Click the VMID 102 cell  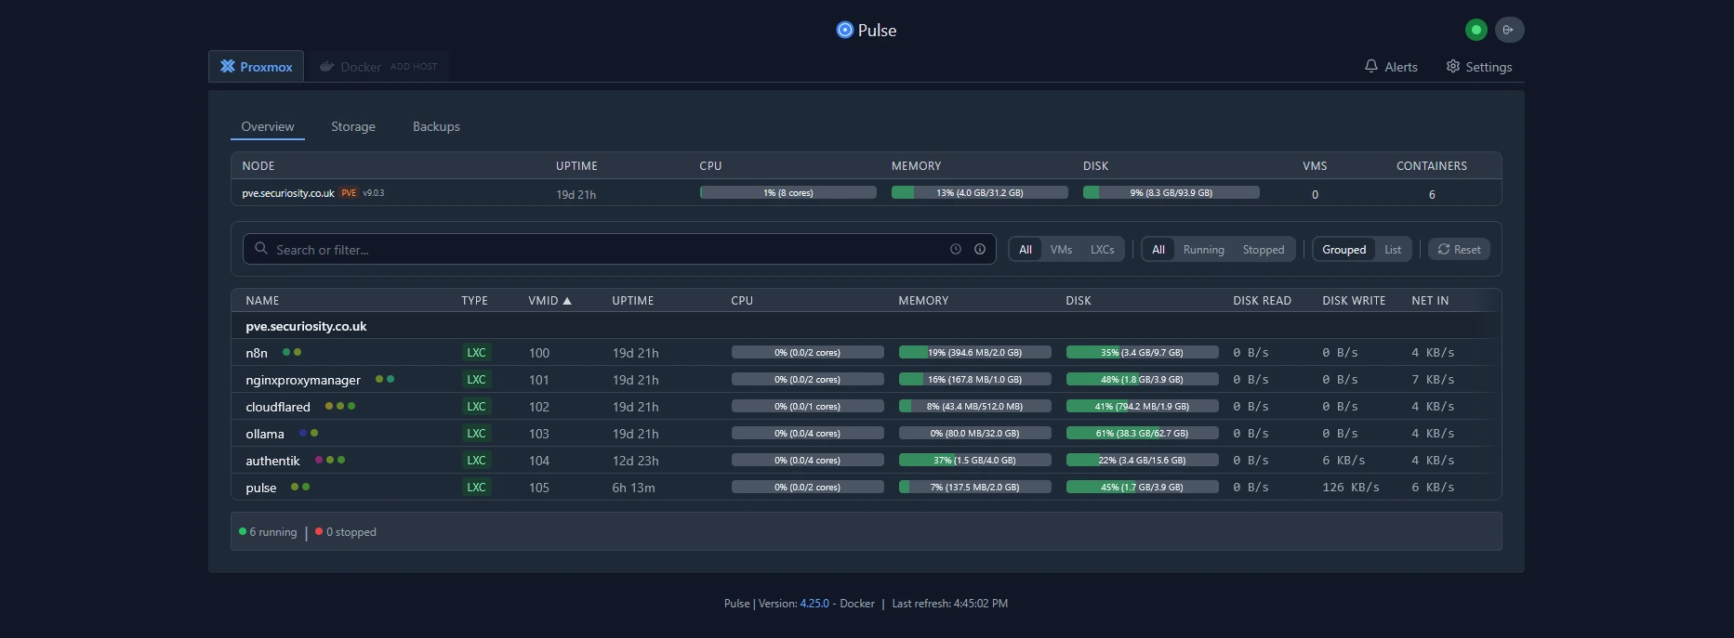click(538, 407)
